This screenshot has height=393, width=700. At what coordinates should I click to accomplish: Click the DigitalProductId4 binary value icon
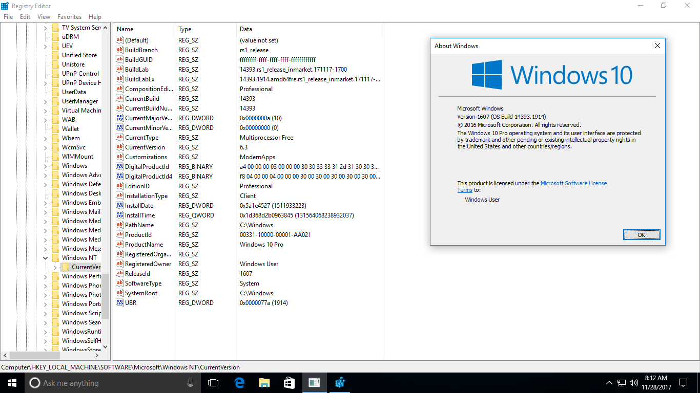[x=120, y=177]
